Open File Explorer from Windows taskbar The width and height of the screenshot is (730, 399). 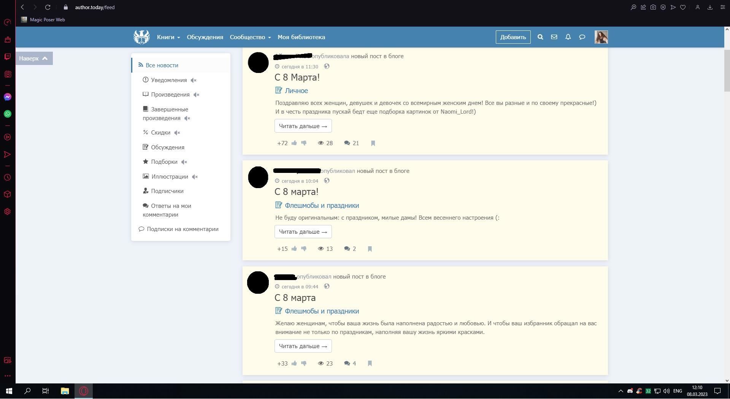(65, 391)
